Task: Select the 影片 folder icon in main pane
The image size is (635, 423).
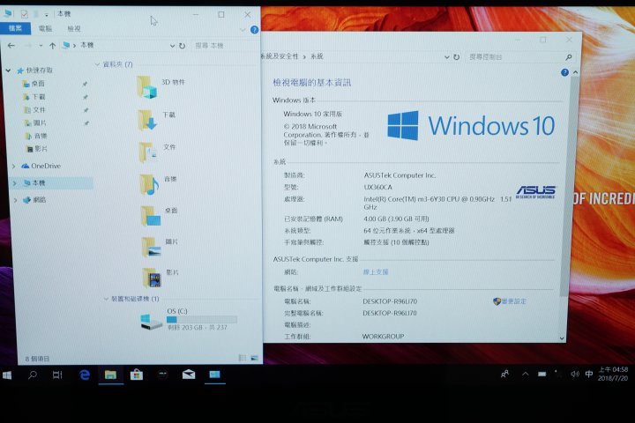Action: (153, 278)
